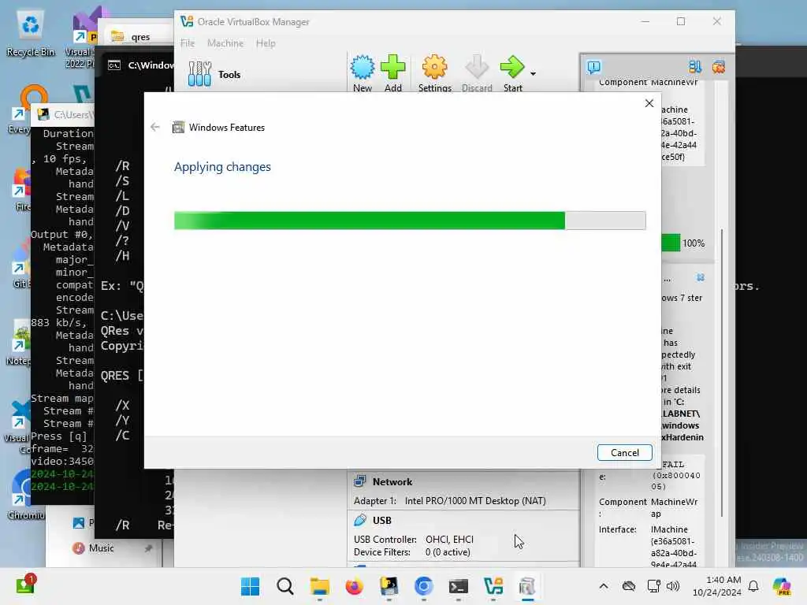Image resolution: width=807 pixels, height=605 pixels.
Task: Dismiss the error notification with blue X
Action: click(x=701, y=278)
